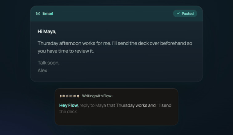This screenshot has width=233, height=135.
Task: Click the dictated transcript text
Action: click(x=115, y=108)
